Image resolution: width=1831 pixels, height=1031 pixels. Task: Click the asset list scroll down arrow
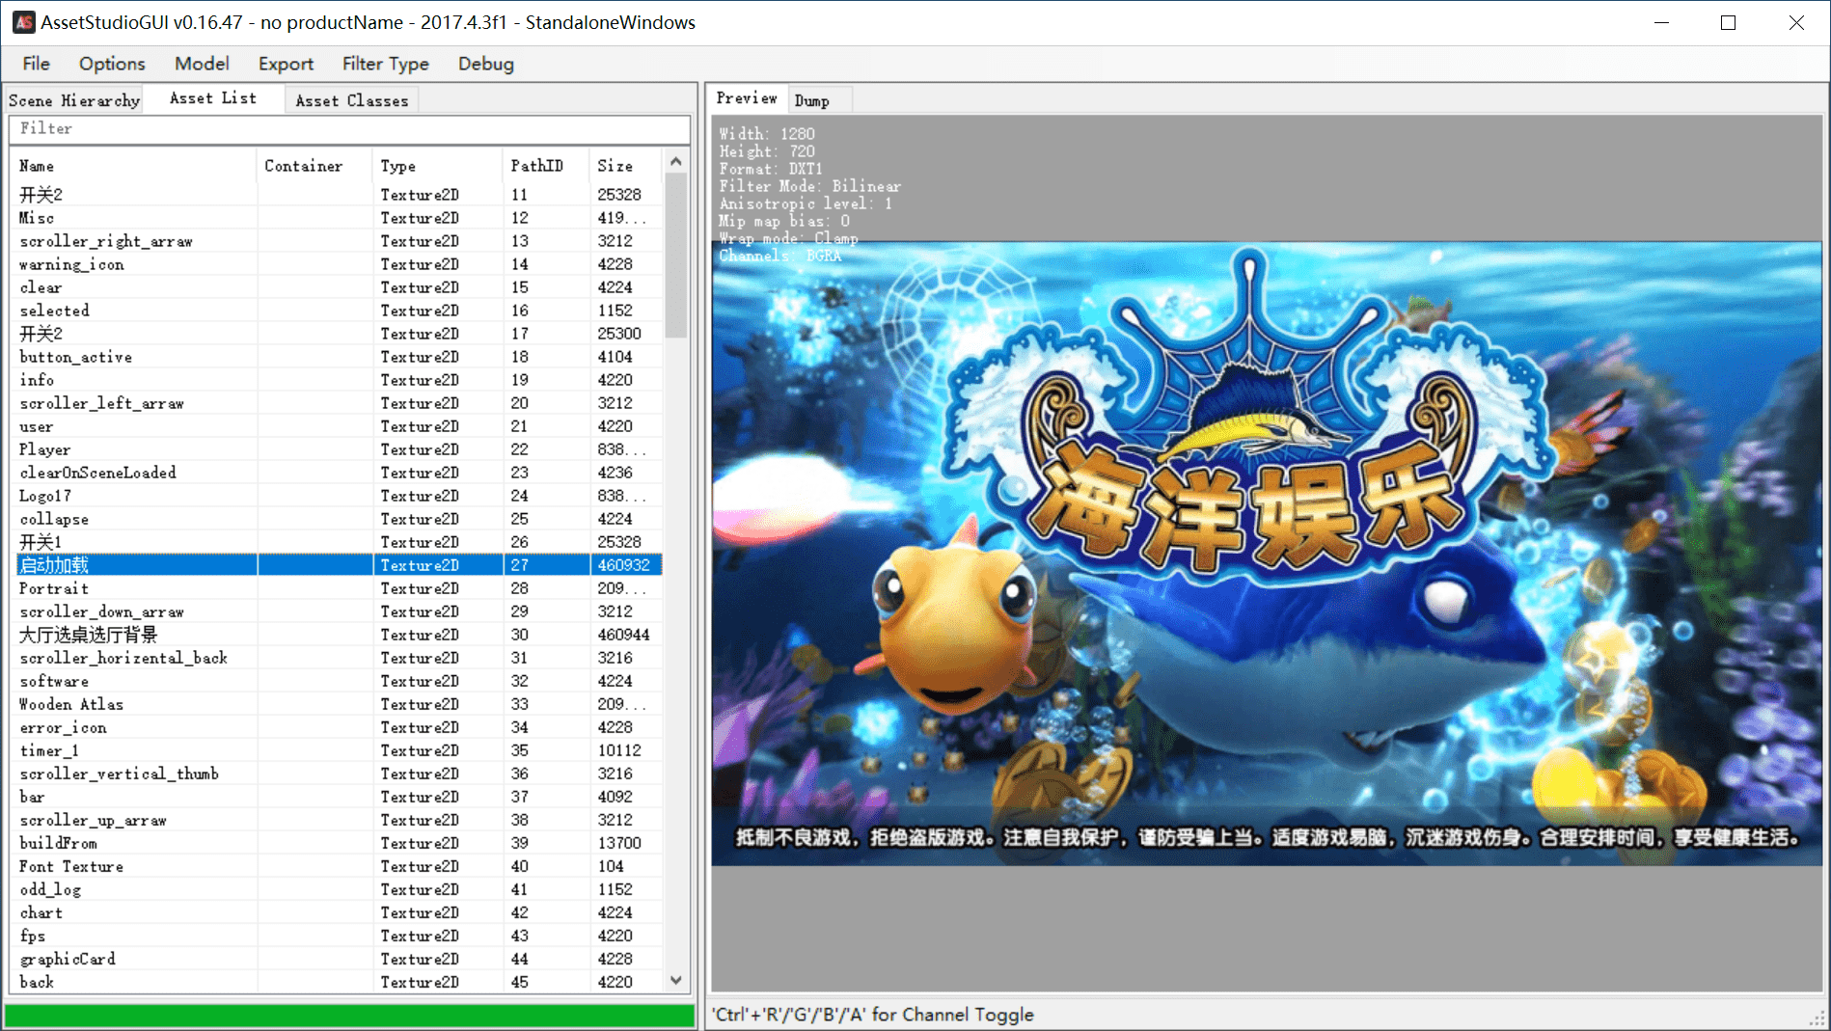(x=676, y=980)
